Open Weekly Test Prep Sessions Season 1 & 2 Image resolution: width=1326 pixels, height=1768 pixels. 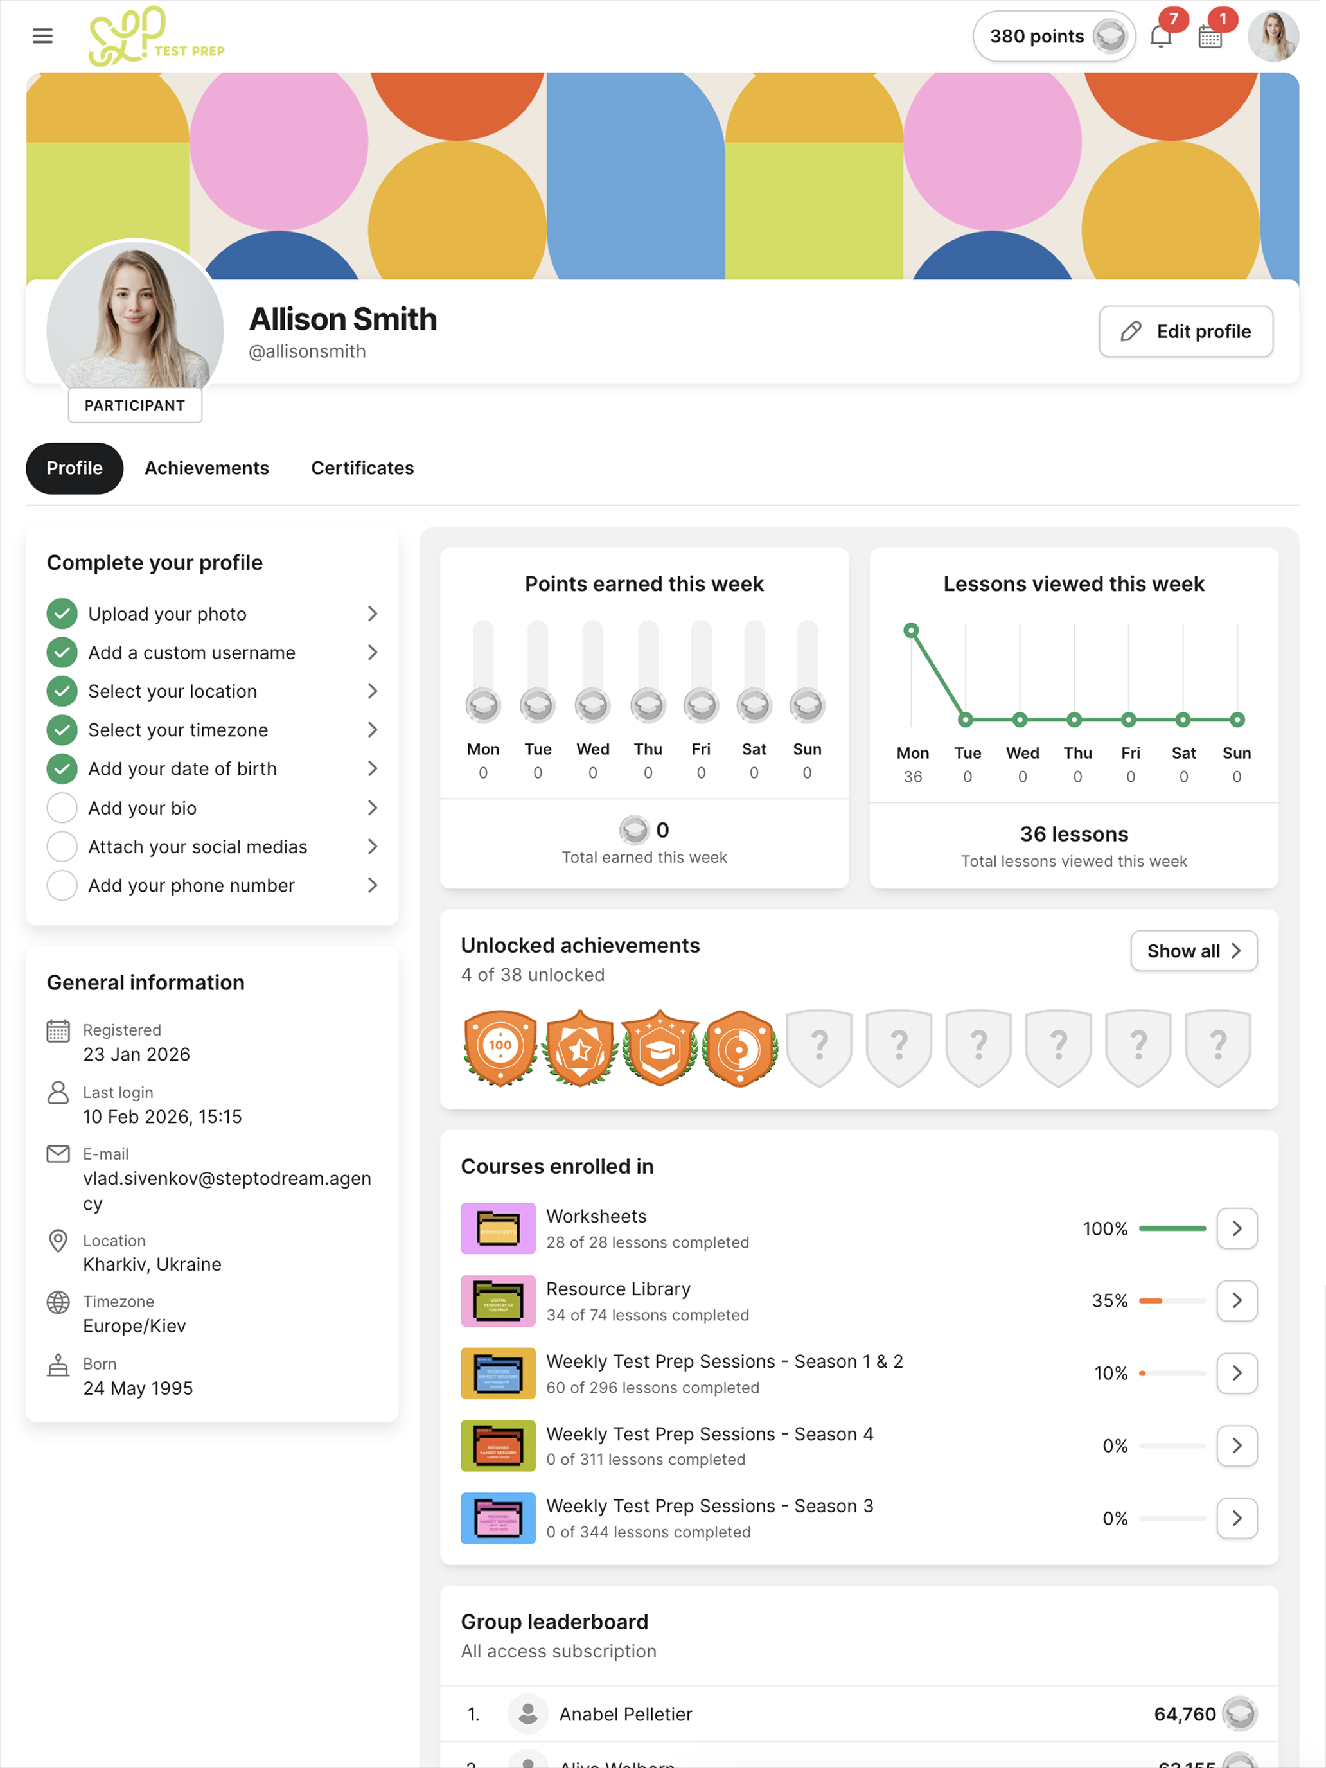click(724, 1361)
